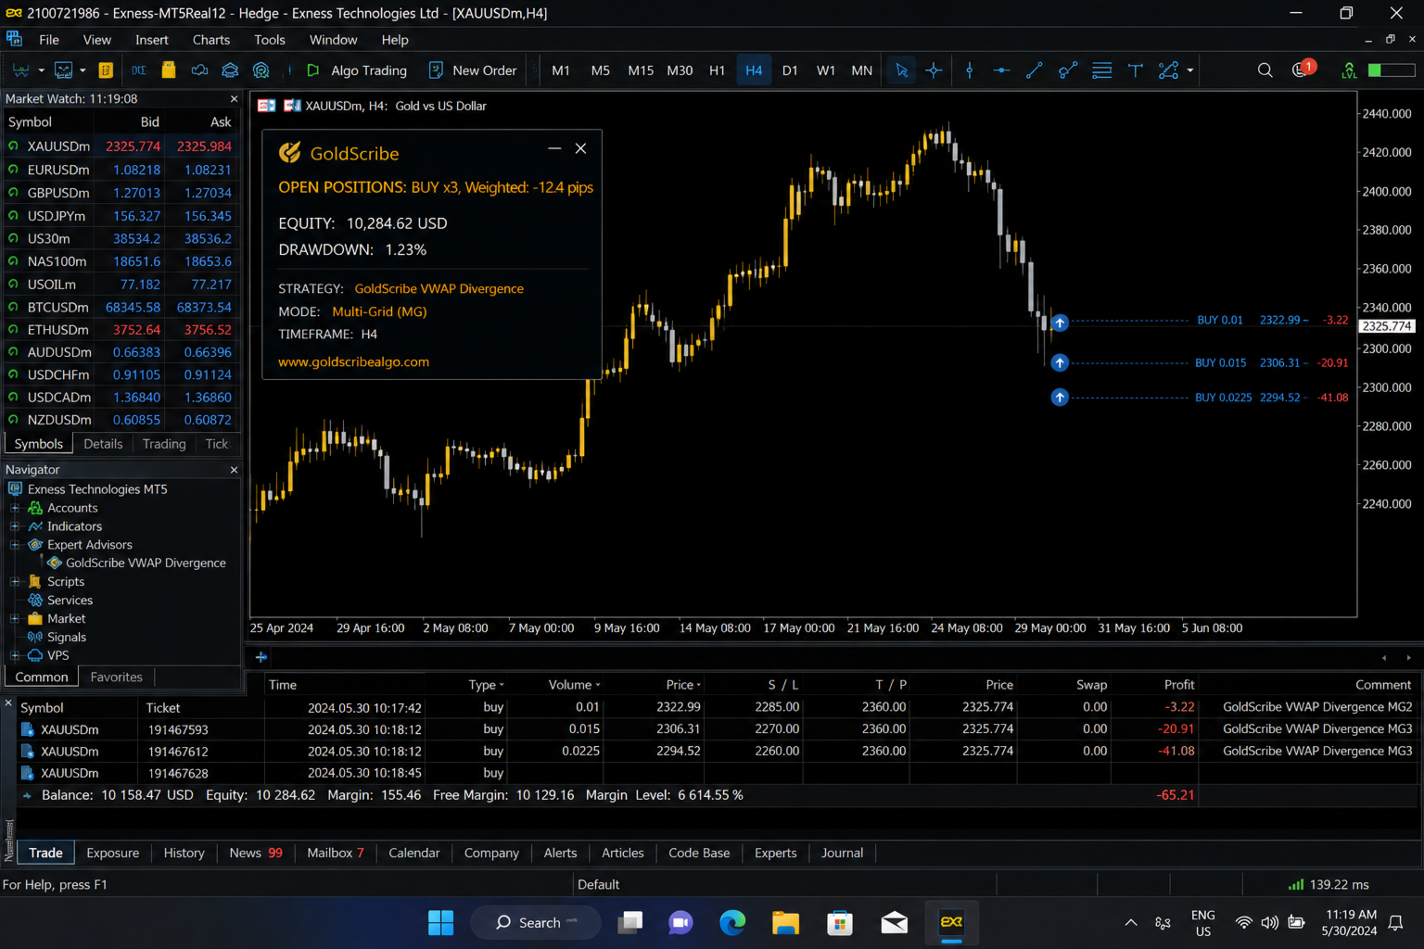Select the BTCUSDm row in Market Watch
Image resolution: width=1424 pixels, height=949 pixels.
(121, 307)
